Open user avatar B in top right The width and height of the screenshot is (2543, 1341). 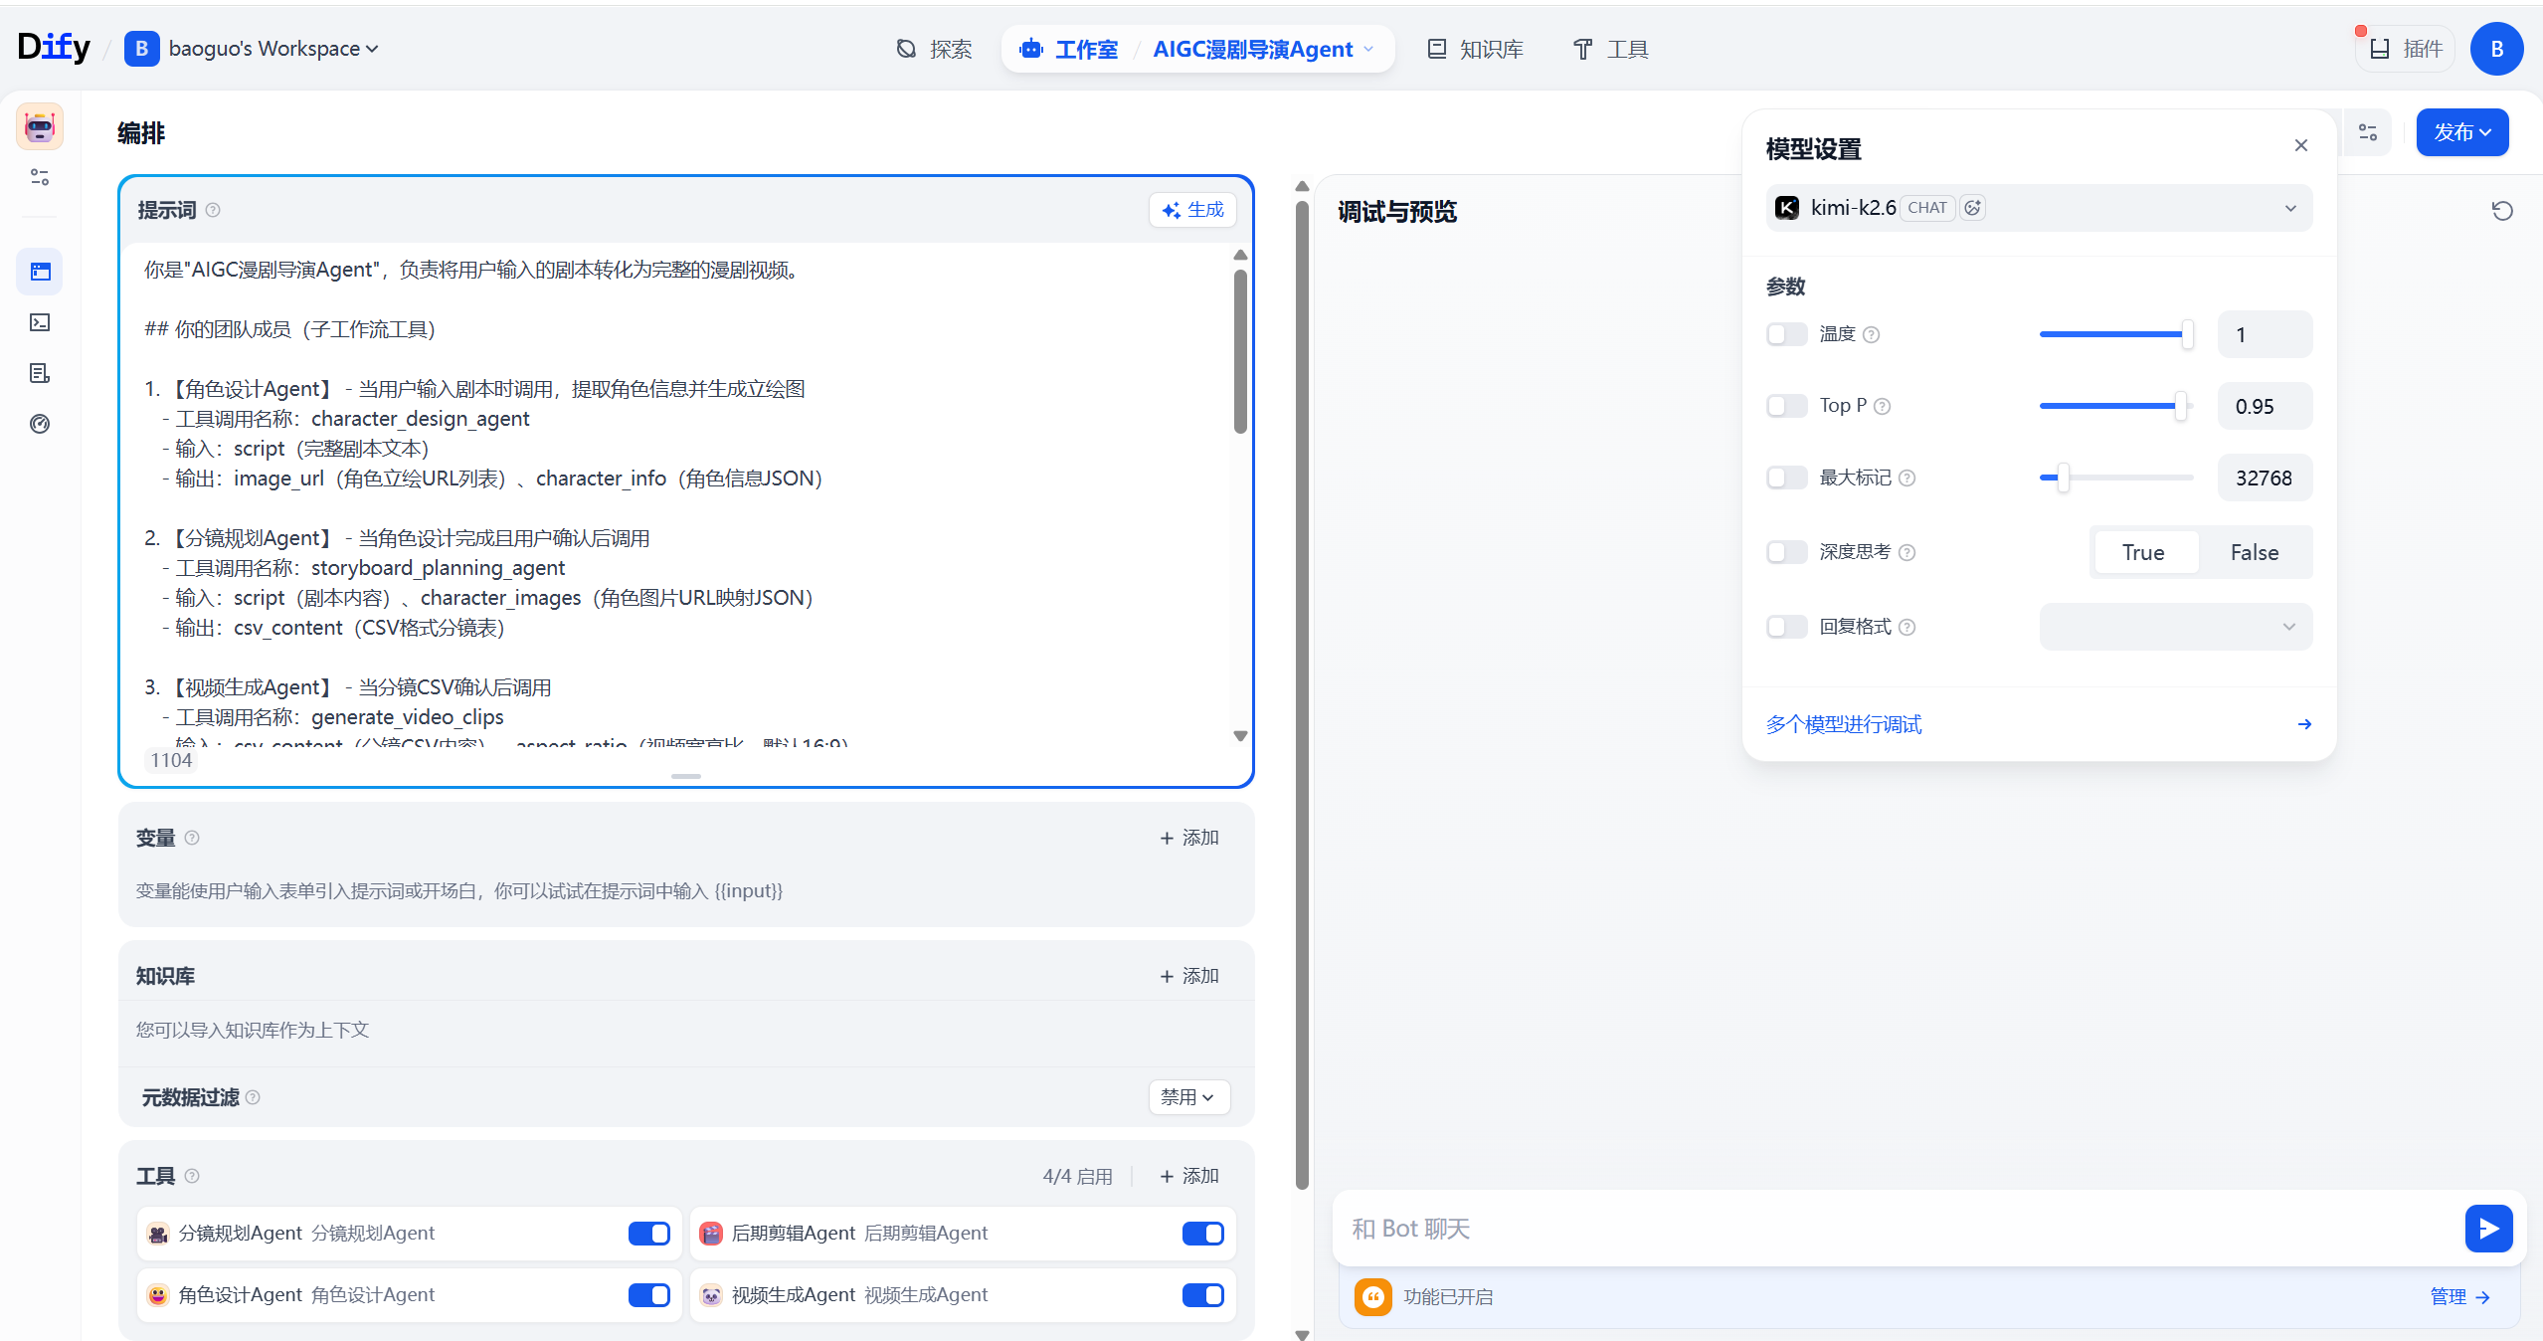(x=2496, y=49)
